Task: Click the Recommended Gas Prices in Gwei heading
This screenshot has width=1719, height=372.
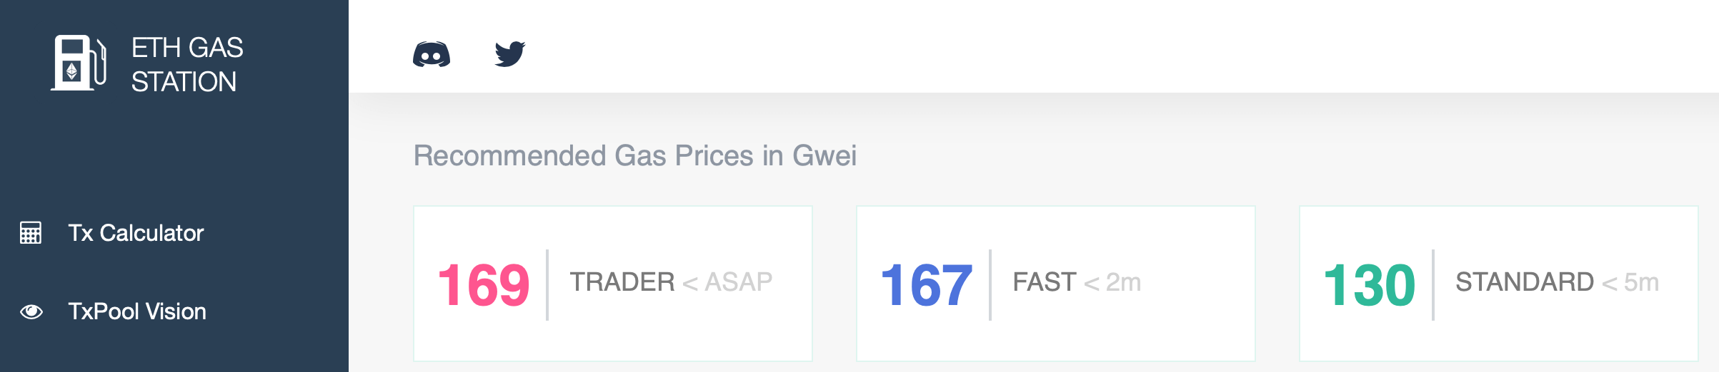Action: [x=634, y=155]
